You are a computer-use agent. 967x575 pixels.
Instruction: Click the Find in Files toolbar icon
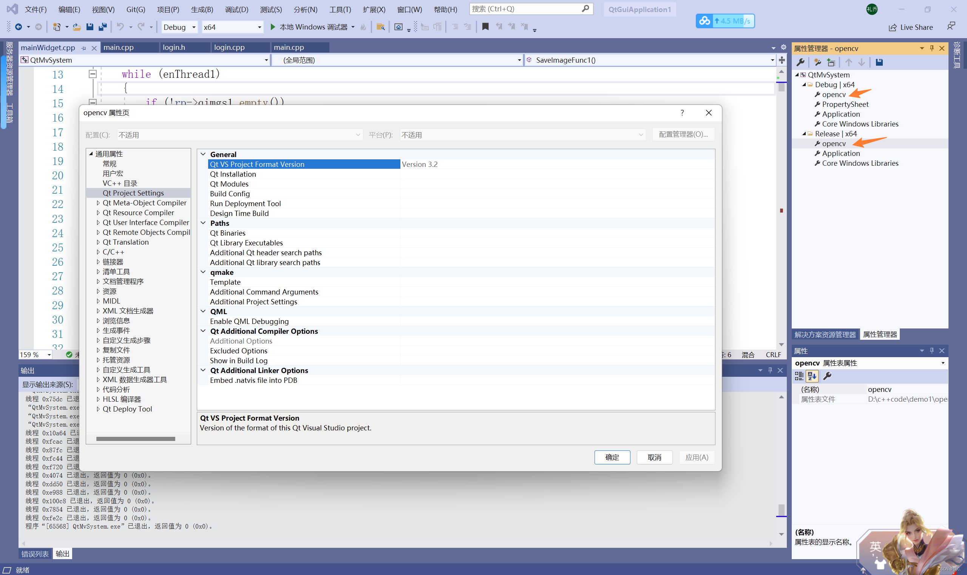coord(381,27)
